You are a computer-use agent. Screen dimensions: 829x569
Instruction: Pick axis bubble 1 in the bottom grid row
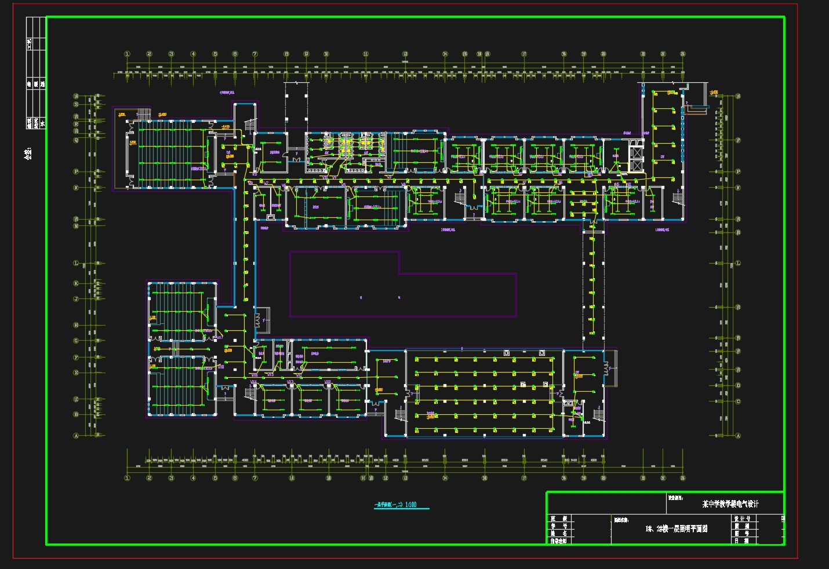coord(128,478)
